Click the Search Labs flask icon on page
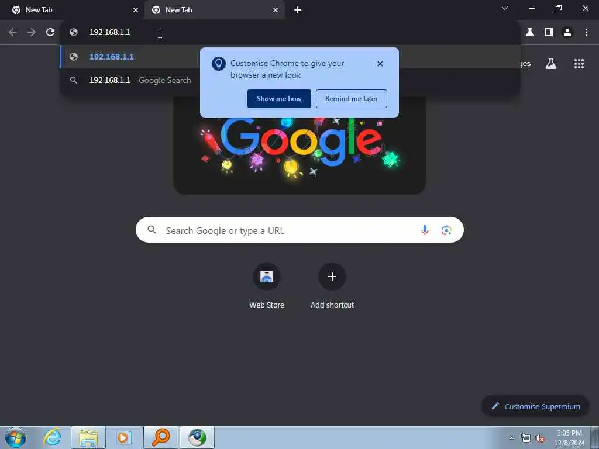This screenshot has height=449, width=599. pyautogui.click(x=551, y=64)
